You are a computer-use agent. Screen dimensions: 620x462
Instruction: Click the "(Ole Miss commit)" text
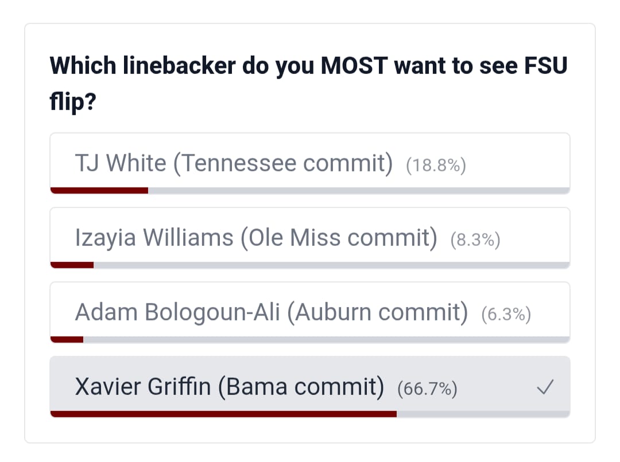339,238
